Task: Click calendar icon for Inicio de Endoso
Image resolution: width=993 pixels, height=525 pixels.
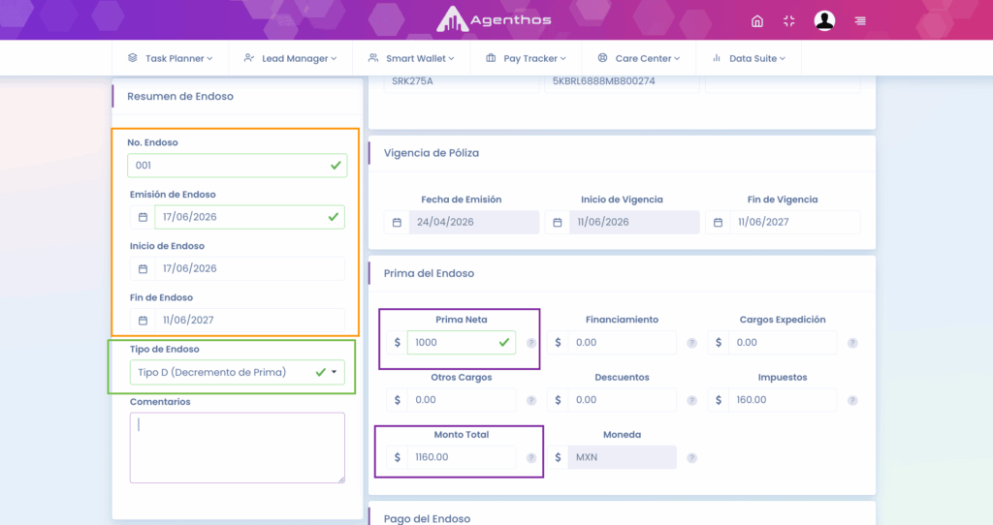Action: (143, 269)
